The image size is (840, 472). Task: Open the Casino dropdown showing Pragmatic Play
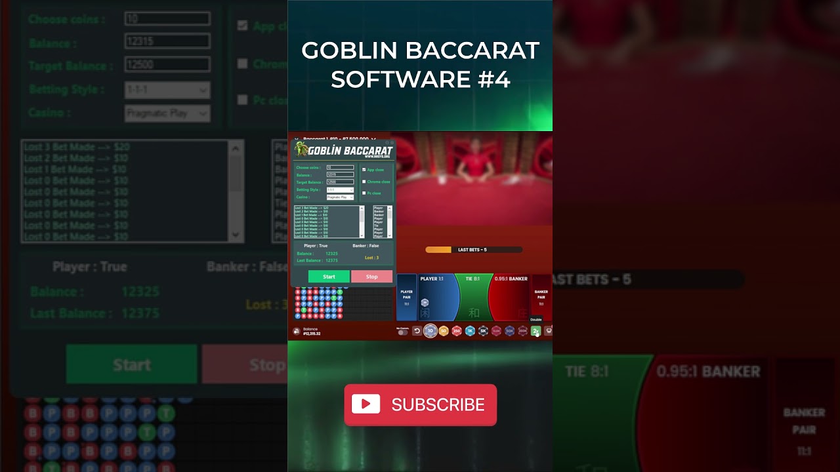(x=340, y=197)
